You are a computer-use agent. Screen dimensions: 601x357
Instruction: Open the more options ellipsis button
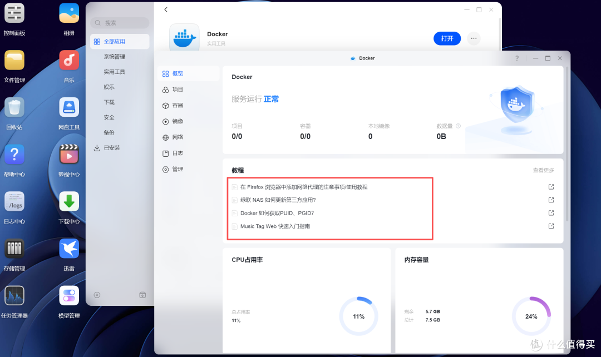coord(474,38)
